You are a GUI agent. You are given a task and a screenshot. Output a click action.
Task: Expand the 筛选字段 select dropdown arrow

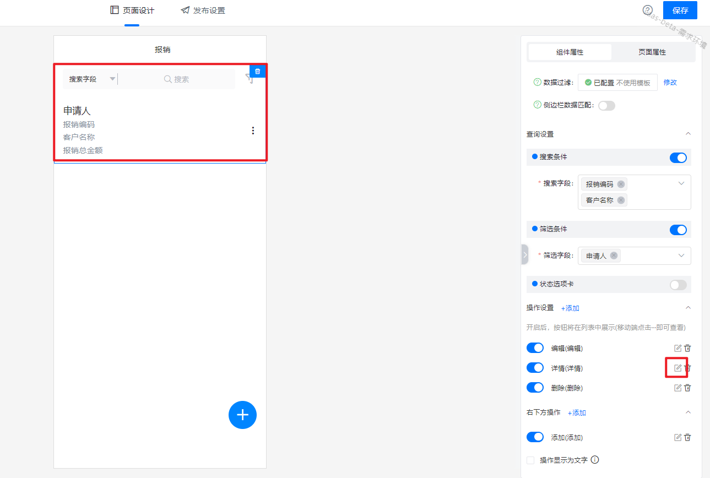tap(681, 256)
